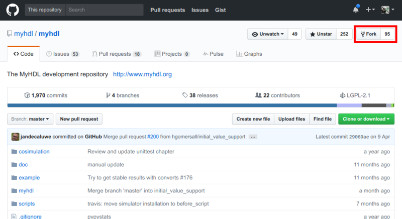Viewport: 402px width, 219px height.
Task: Open the user avatar menu
Action: (x=387, y=10)
